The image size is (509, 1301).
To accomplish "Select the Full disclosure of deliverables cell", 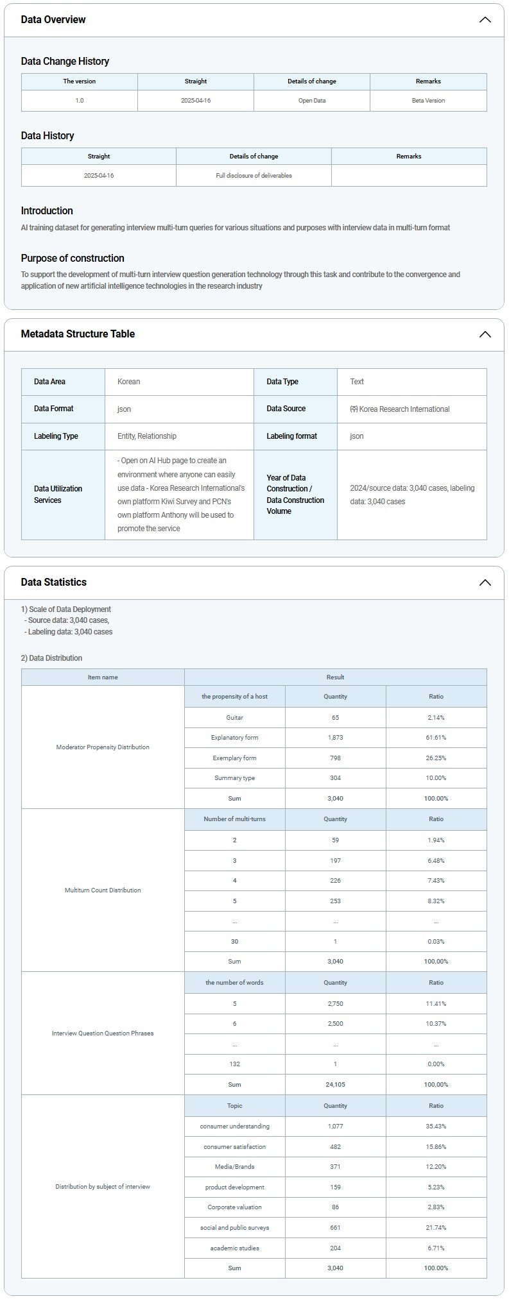I will coord(254,176).
